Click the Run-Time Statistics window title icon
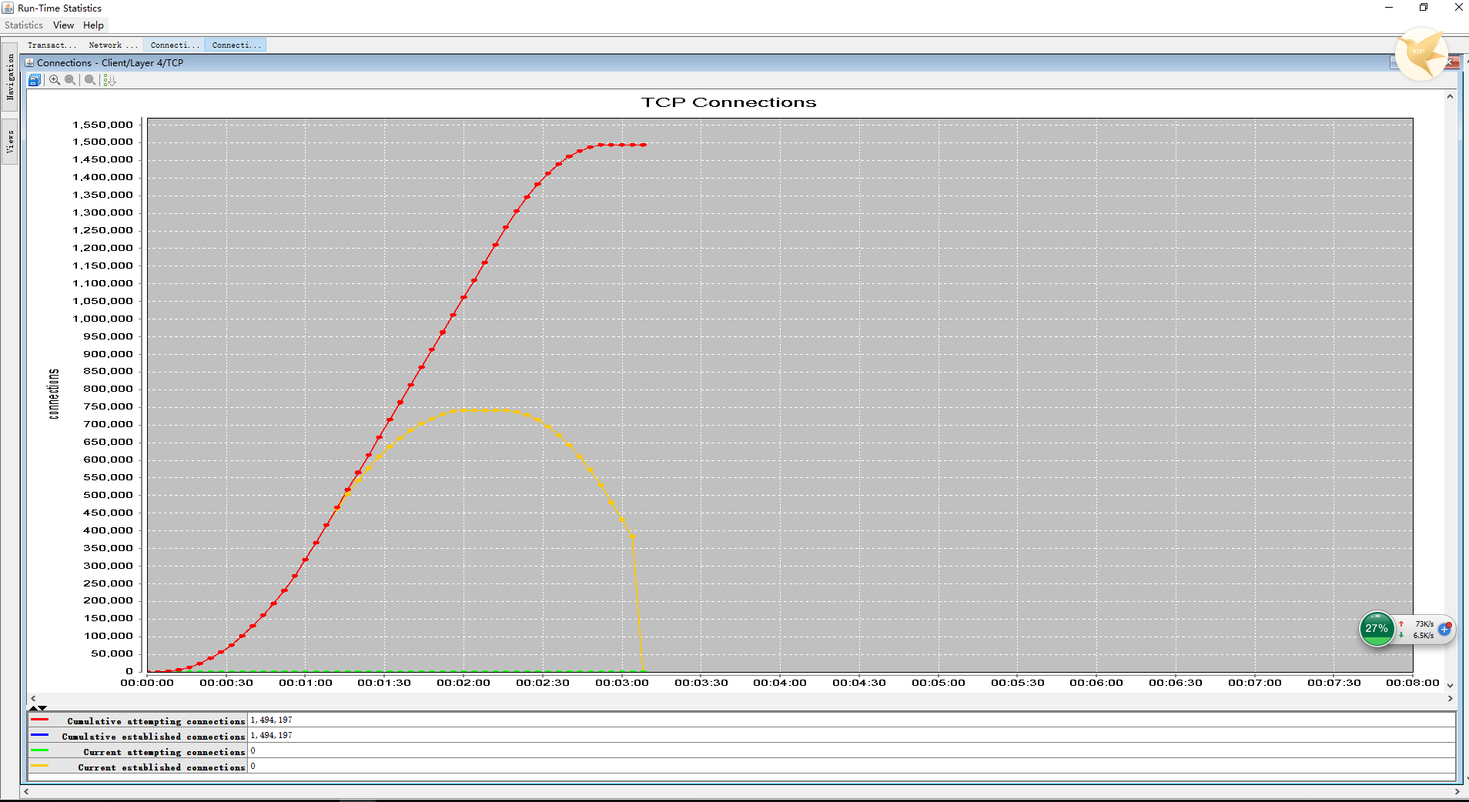The image size is (1469, 802). 8,8
